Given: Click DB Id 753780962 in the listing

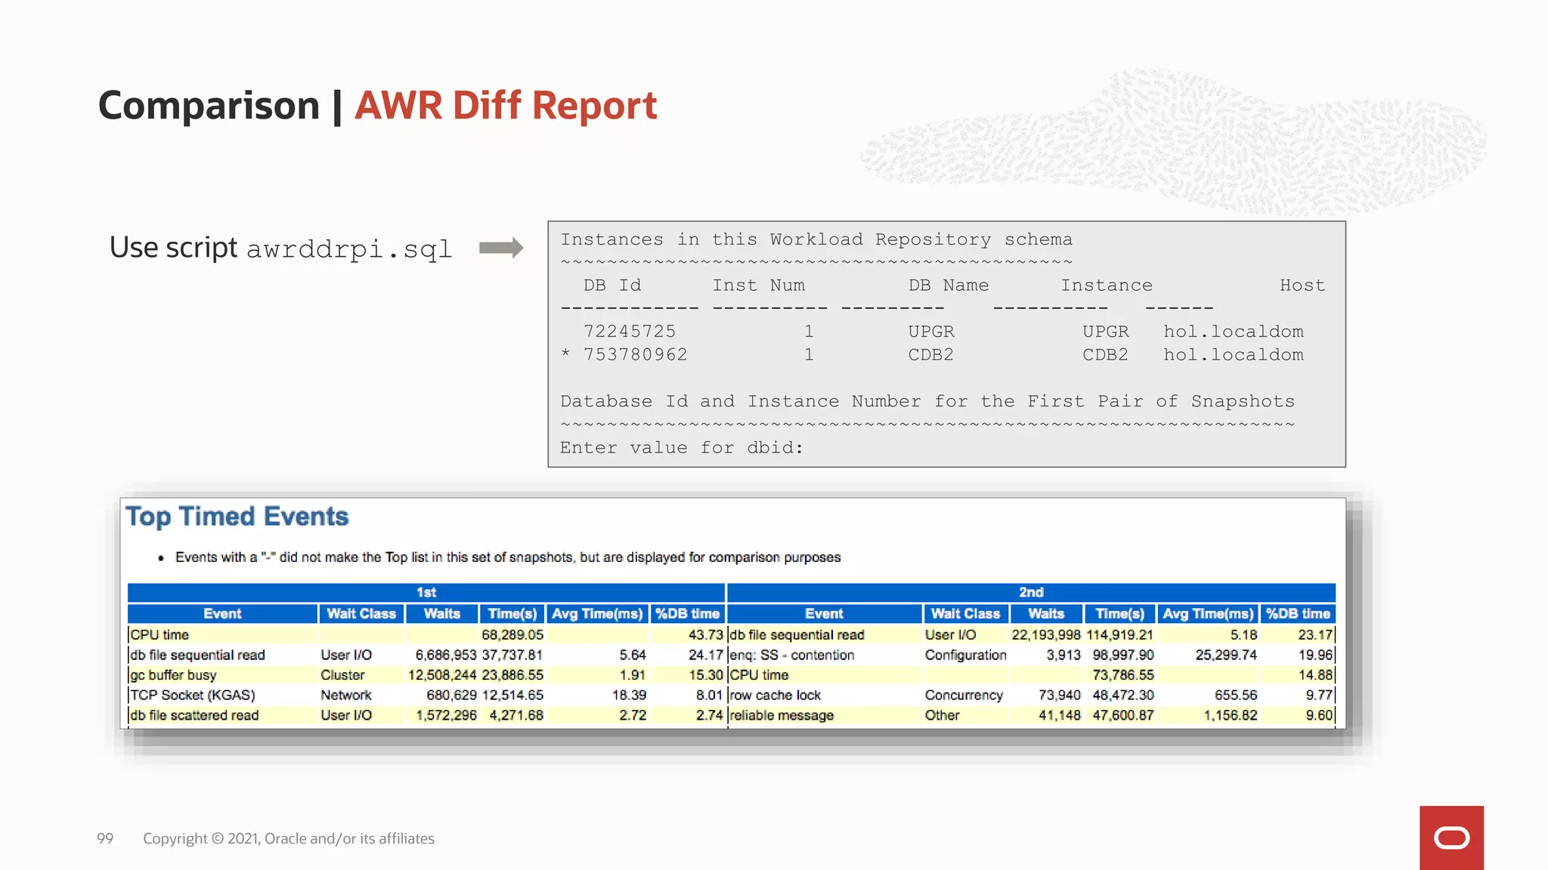Looking at the screenshot, I should 635,355.
